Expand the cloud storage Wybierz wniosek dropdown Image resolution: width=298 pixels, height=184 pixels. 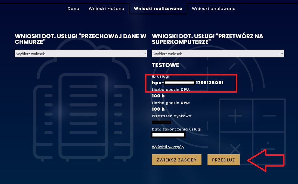81,54
